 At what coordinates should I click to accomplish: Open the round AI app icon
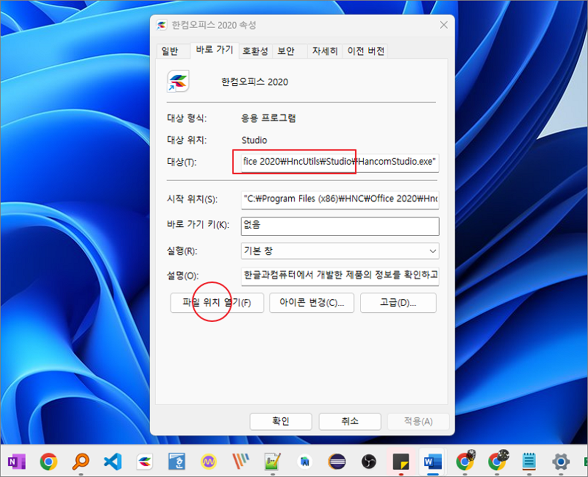tap(305, 461)
